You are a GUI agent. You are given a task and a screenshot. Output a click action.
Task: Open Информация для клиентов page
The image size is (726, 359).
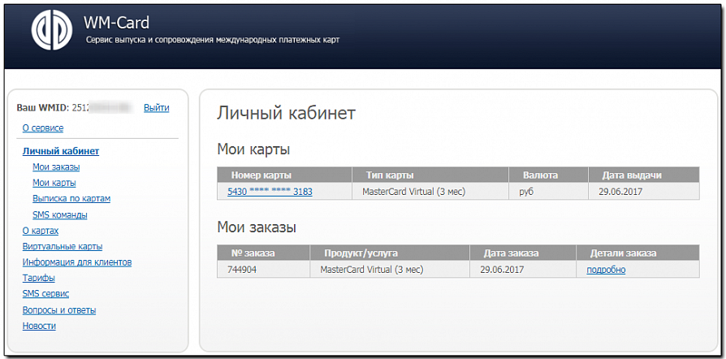pos(76,262)
